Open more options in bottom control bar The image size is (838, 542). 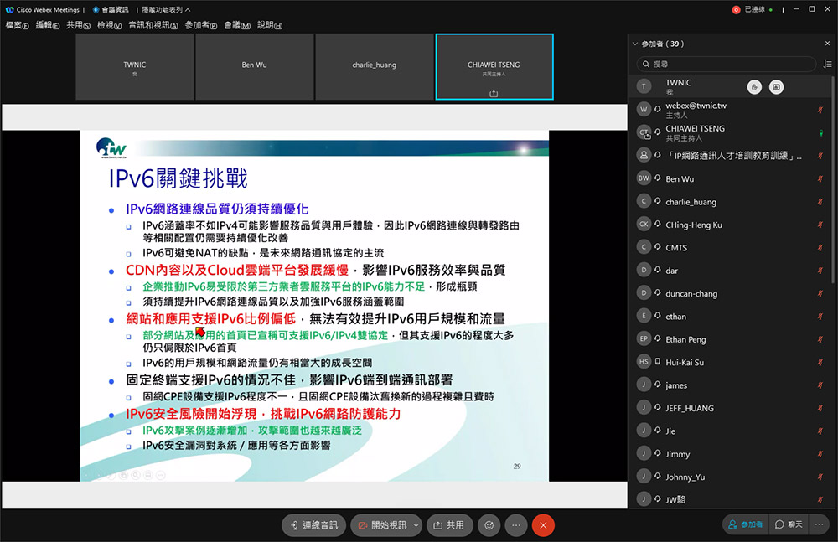(516, 524)
